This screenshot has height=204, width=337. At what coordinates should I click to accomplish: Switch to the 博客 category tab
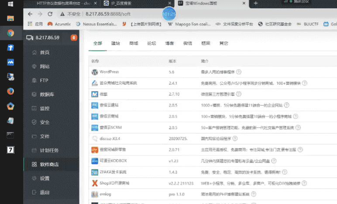[169, 43]
